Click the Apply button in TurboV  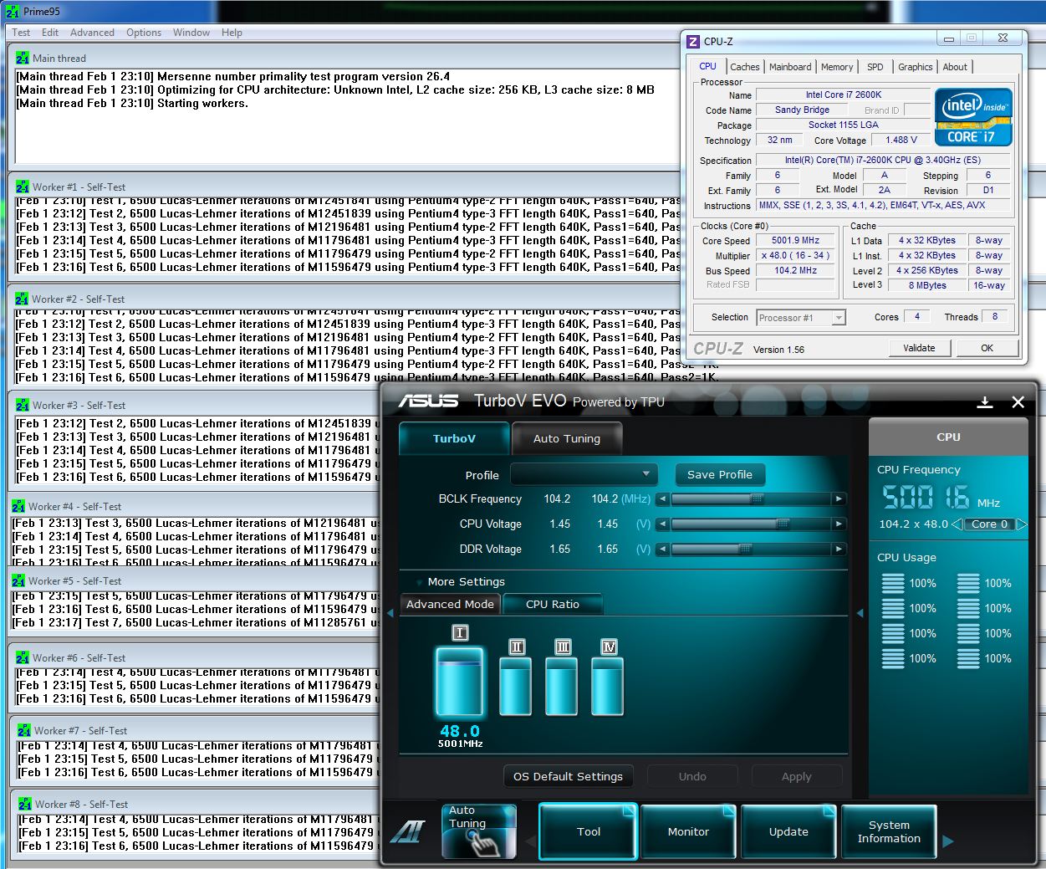tap(796, 776)
